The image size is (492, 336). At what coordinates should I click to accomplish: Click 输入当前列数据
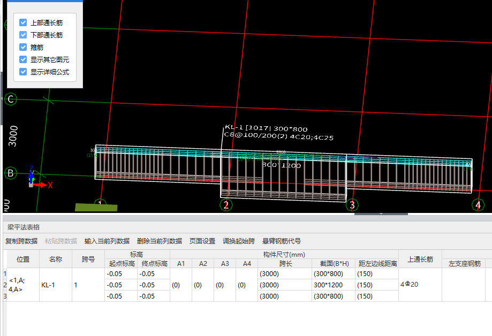(x=107, y=241)
